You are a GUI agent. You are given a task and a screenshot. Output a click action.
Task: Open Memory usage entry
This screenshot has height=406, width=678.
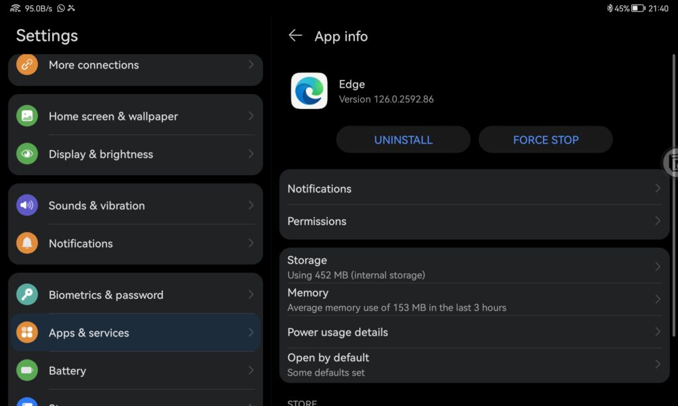(x=474, y=300)
